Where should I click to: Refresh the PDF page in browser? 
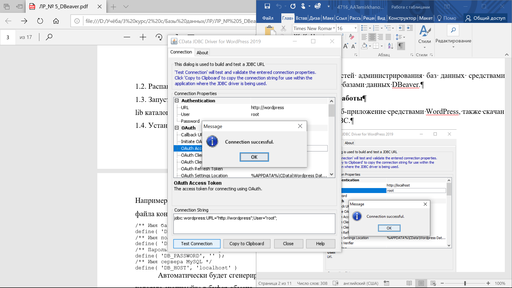coord(40,21)
